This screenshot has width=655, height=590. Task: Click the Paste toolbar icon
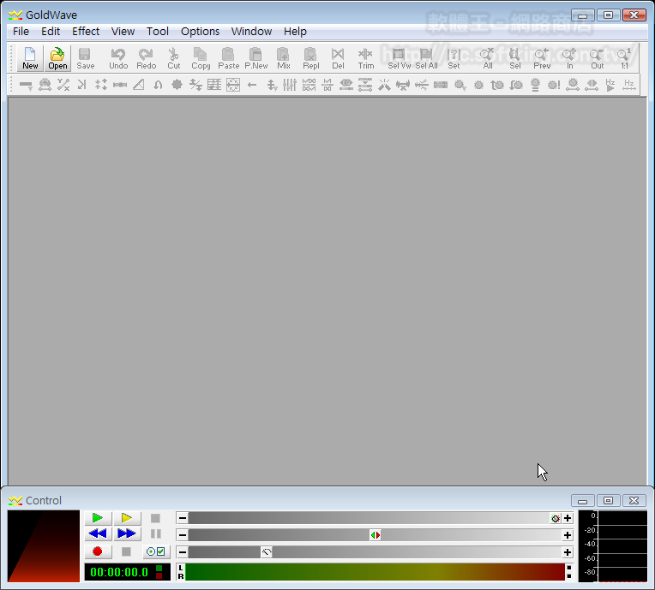[229, 58]
